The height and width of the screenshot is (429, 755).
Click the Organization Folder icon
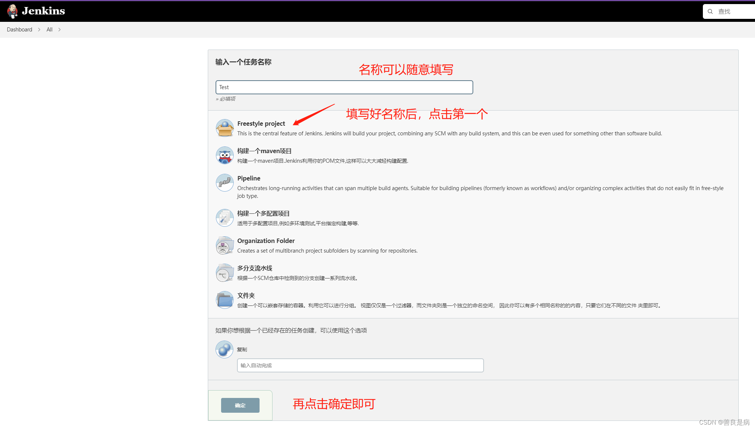pos(224,245)
